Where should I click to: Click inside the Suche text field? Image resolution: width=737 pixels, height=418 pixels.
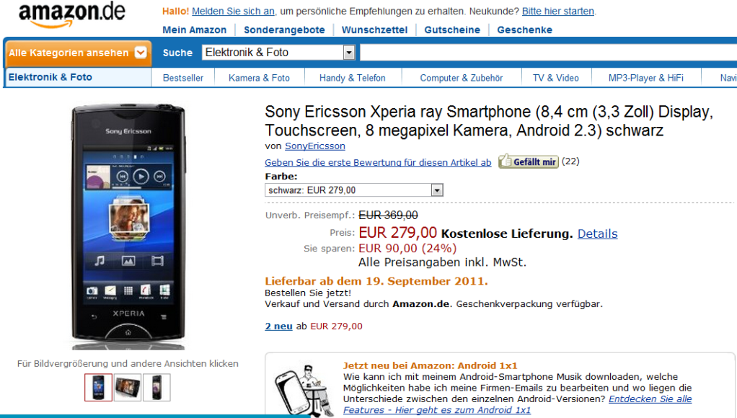(548, 53)
